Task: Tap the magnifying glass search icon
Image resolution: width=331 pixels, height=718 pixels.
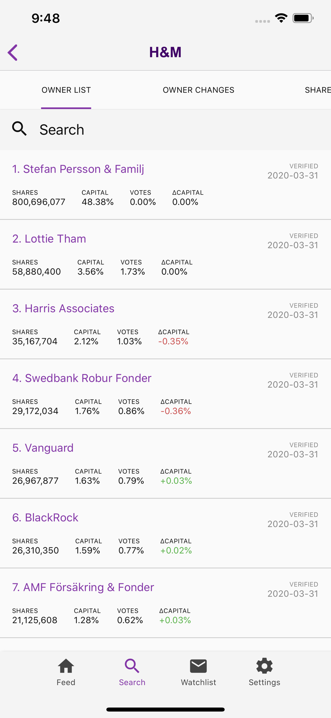Action: click(x=19, y=129)
